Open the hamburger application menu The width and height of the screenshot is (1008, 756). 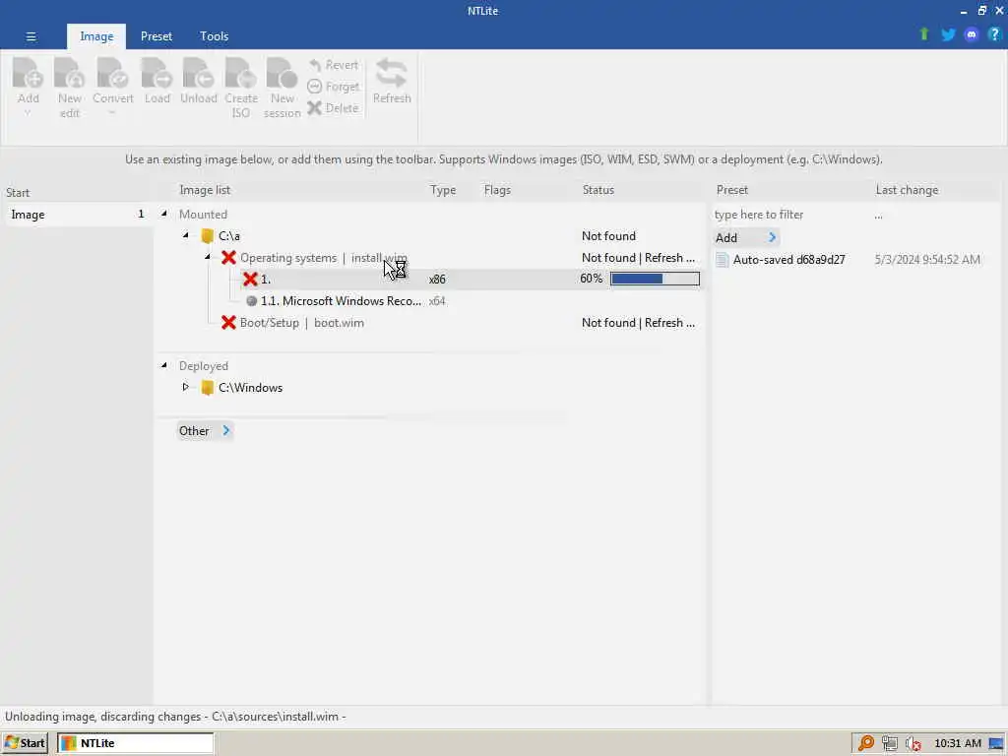point(31,36)
